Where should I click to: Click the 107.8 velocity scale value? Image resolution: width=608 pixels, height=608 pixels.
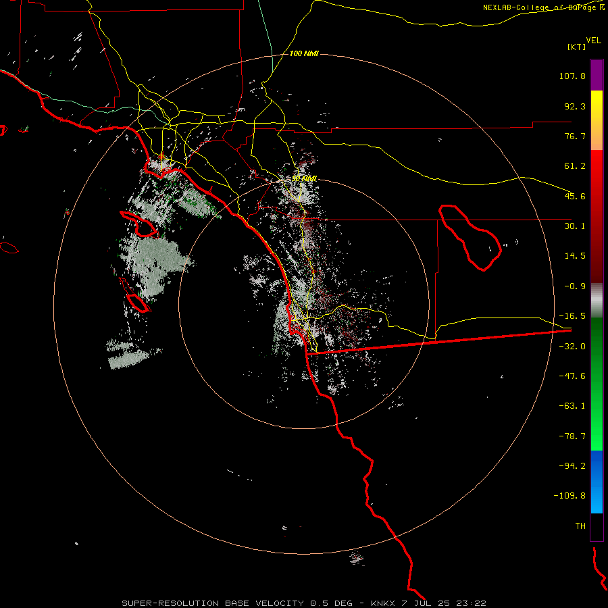point(572,76)
